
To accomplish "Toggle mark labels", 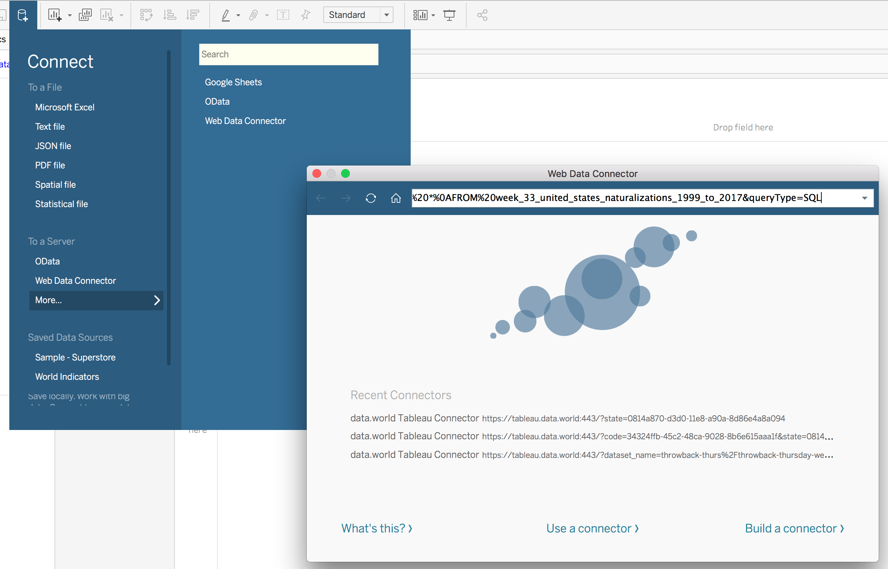I will click(283, 15).
